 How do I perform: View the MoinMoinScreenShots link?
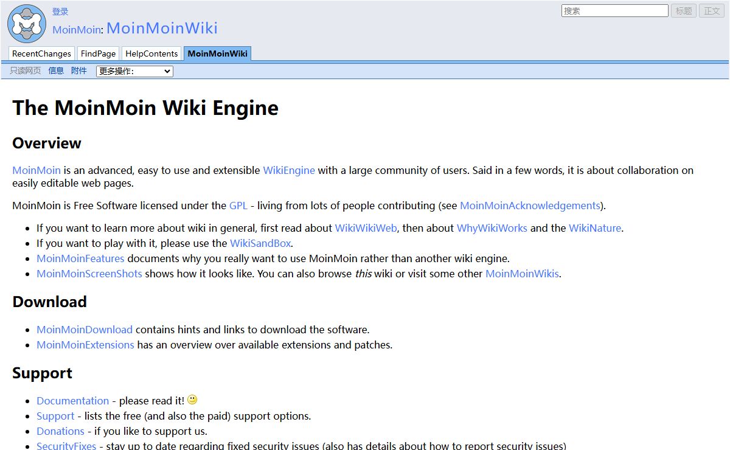tap(89, 274)
